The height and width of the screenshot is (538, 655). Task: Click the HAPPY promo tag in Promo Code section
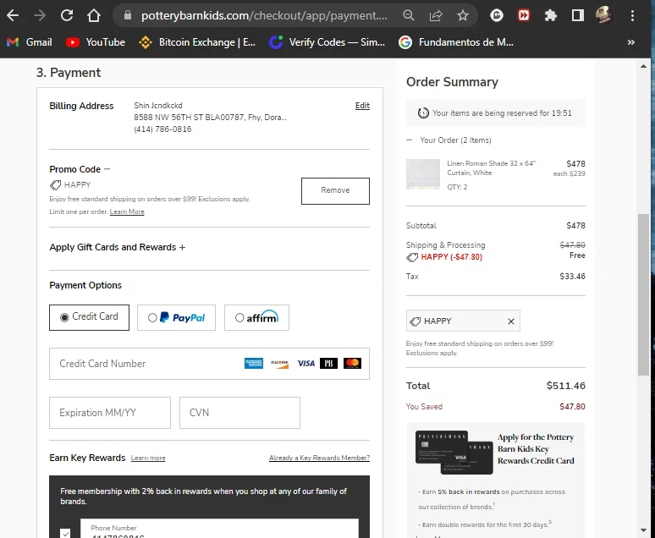click(70, 184)
